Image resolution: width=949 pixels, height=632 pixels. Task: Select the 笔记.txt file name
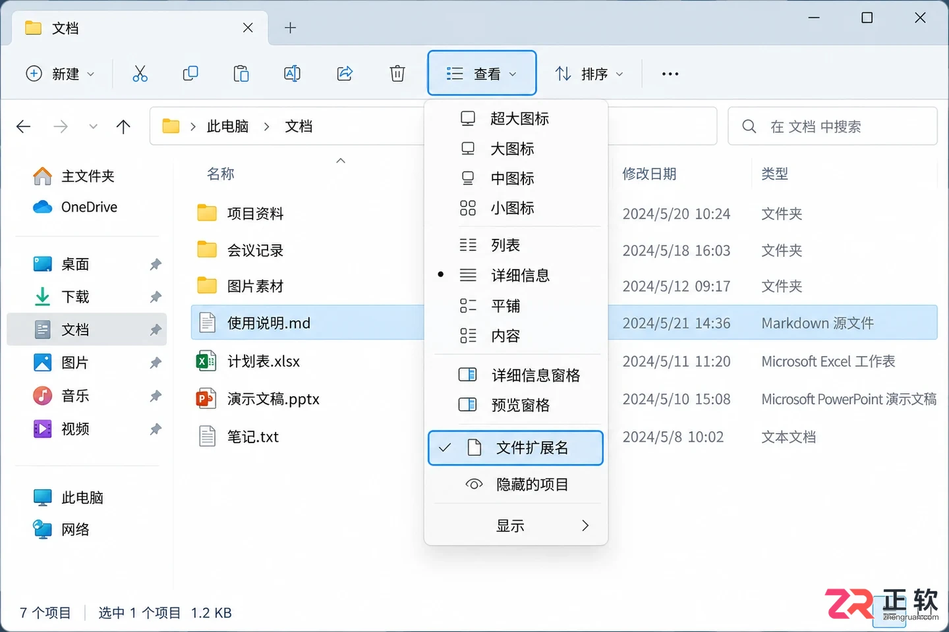point(253,437)
